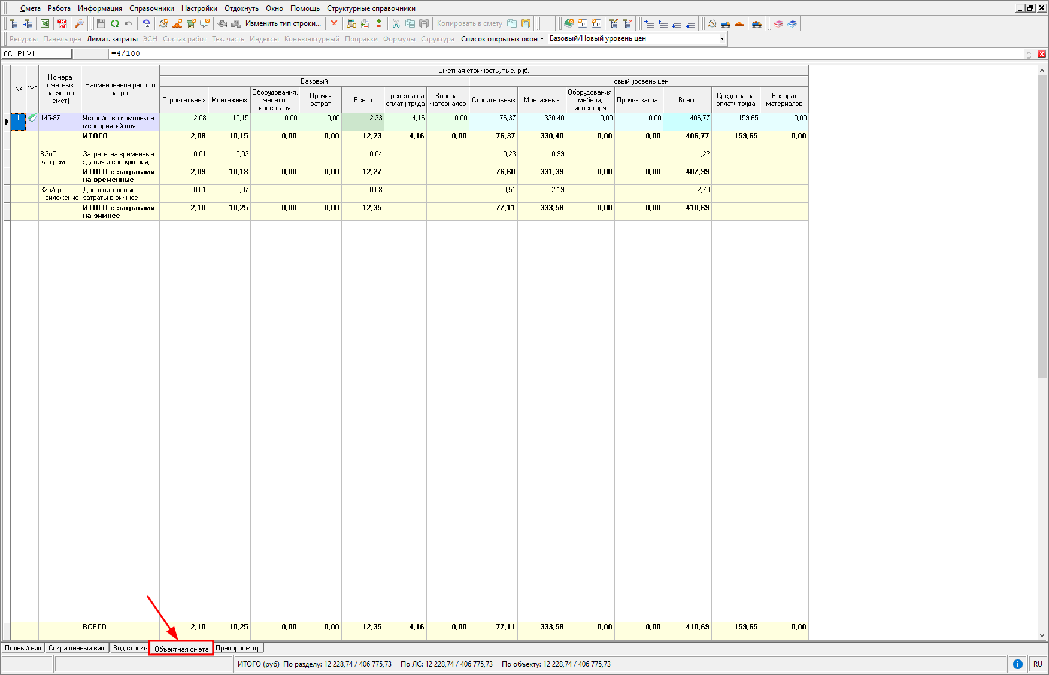
Task: Toggle the Лимит. затраты panel
Action: pos(112,39)
